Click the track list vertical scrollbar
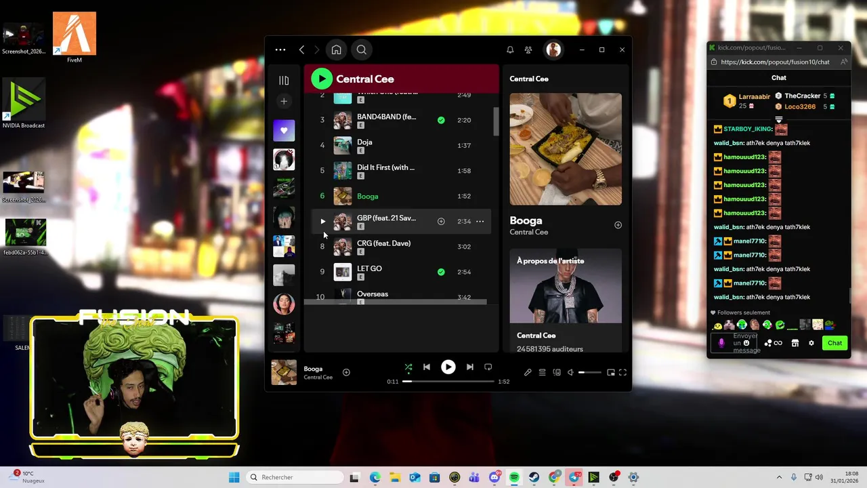 pos(496,122)
